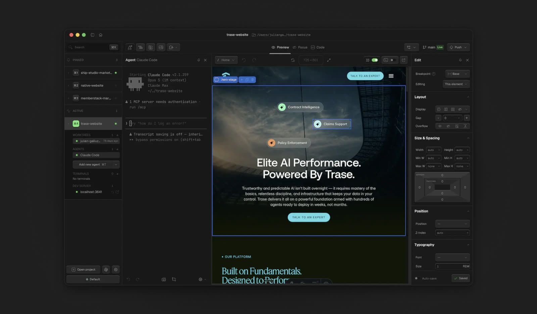Image resolution: width=537 pixels, height=314 pixels.
Task: Click the checkbox on the hero-stage element tag
Action: point(216,80)
